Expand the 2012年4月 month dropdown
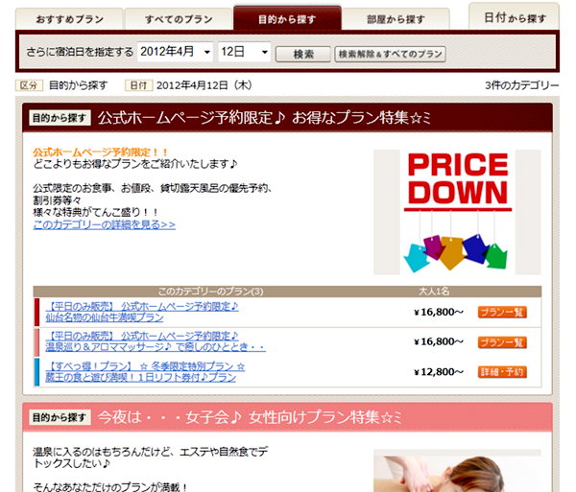 click(x=176, y=53)
